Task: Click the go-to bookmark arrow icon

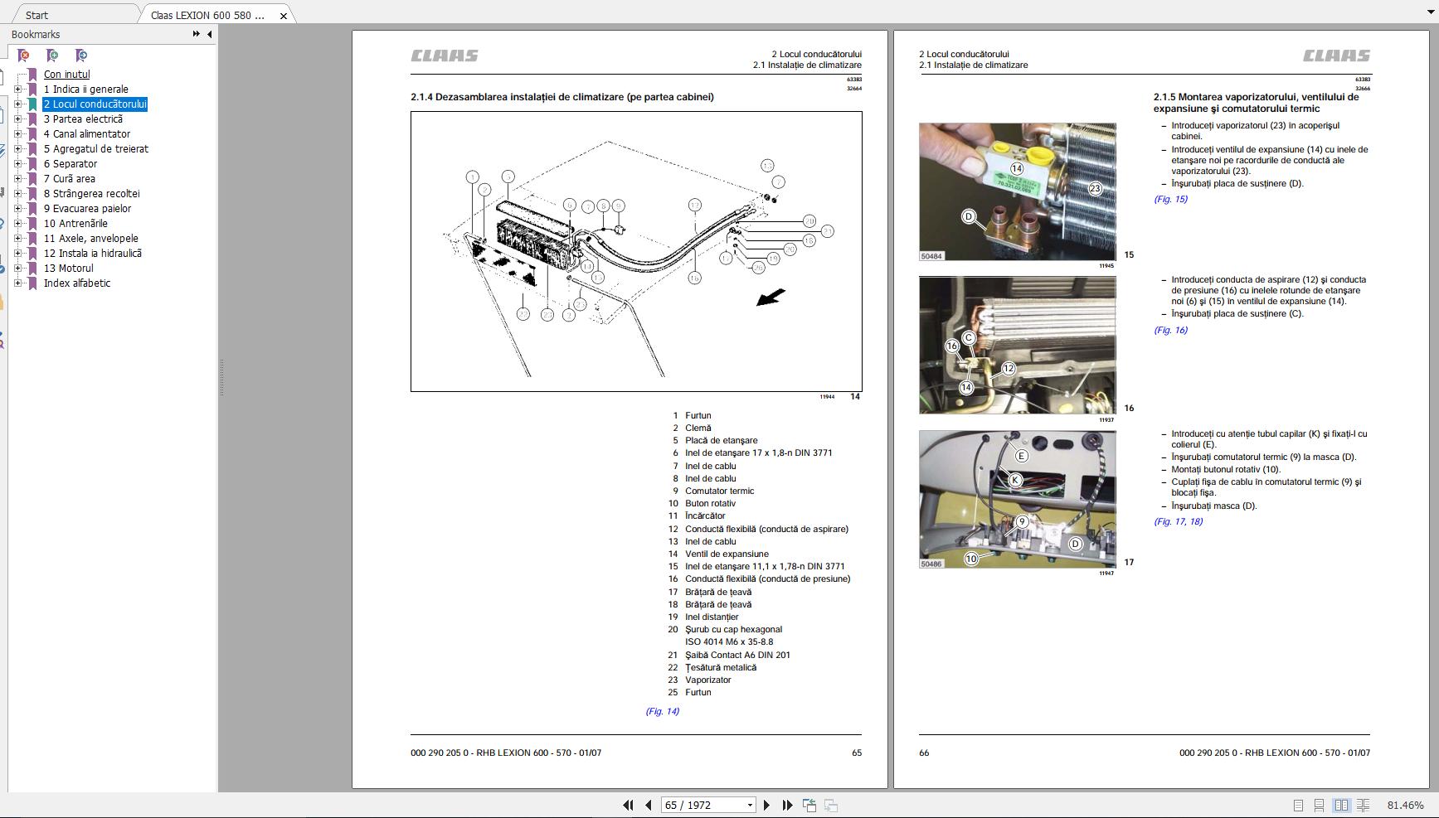Action: click(80, 56)
